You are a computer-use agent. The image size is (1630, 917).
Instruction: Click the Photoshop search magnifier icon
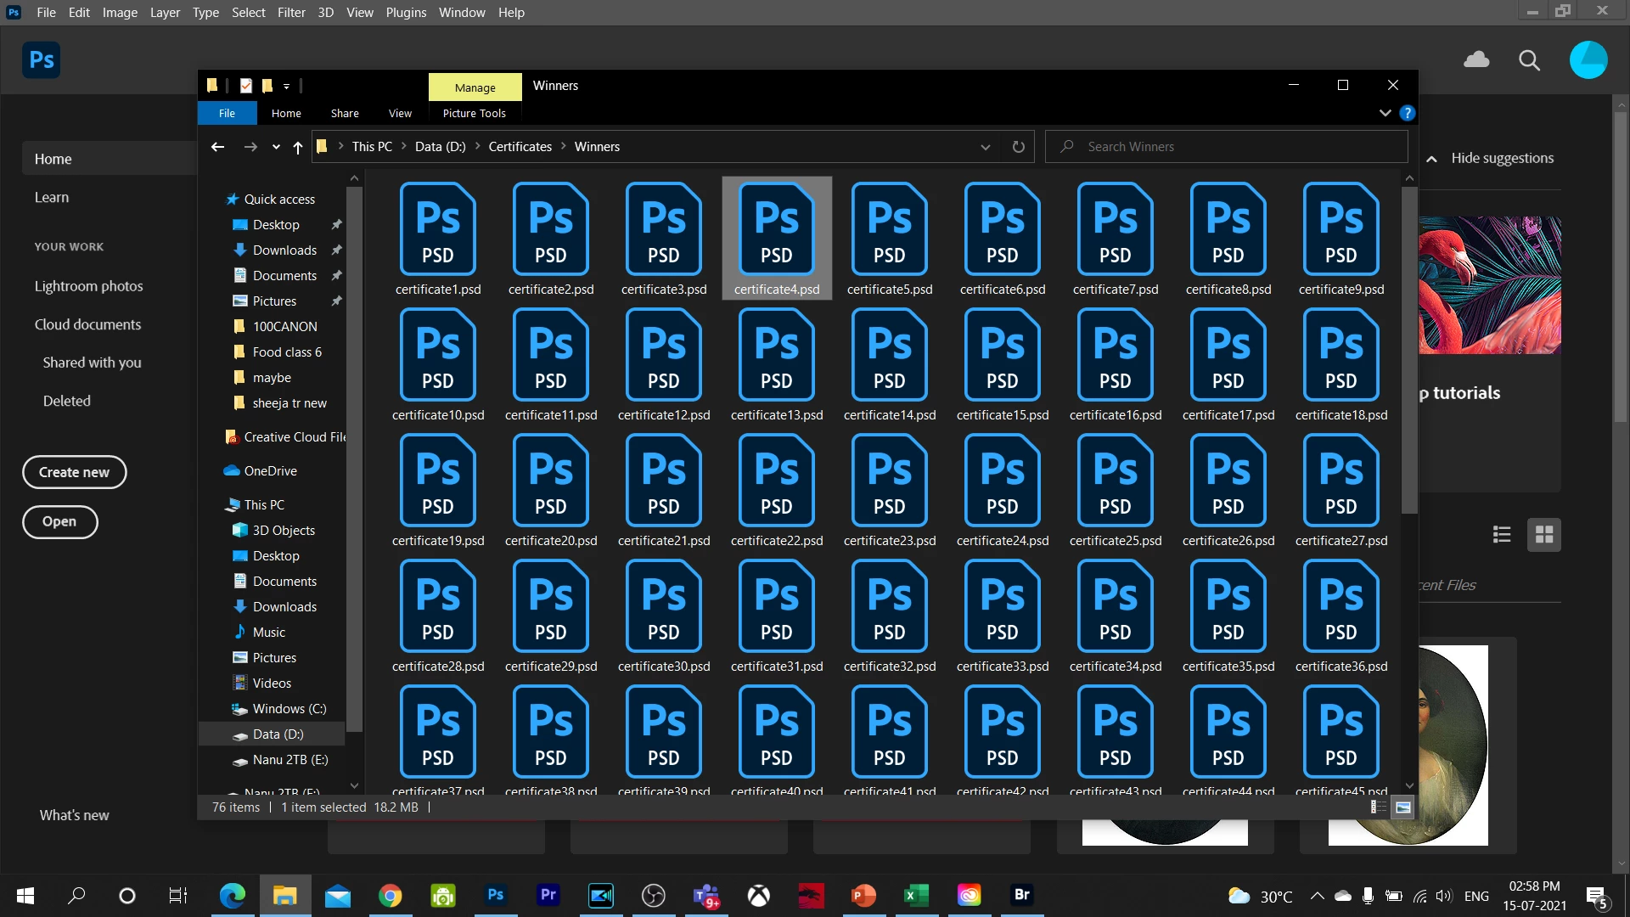pos(1529,60)
